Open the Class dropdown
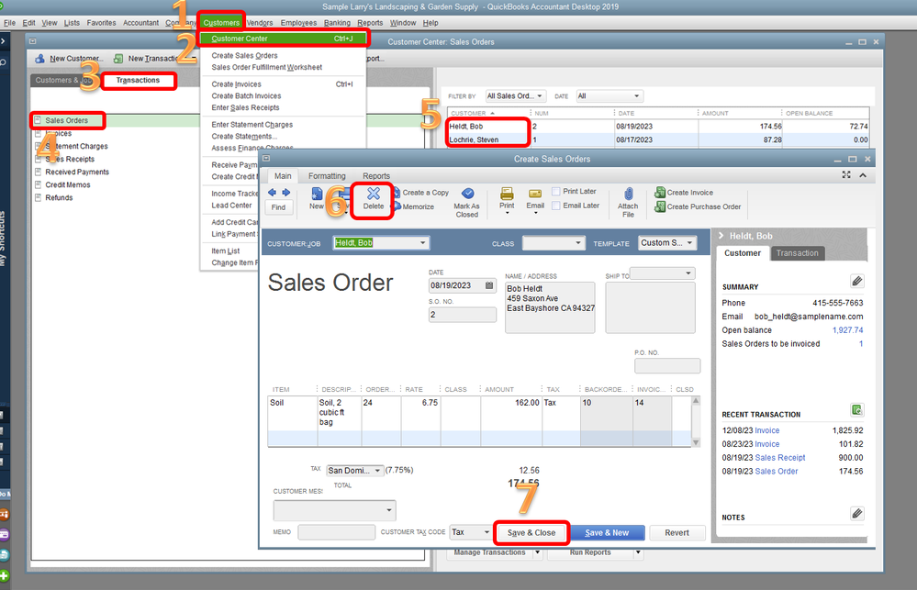Image resolution: width=917 pixels, height=590 pixels. tap(577, 242)
